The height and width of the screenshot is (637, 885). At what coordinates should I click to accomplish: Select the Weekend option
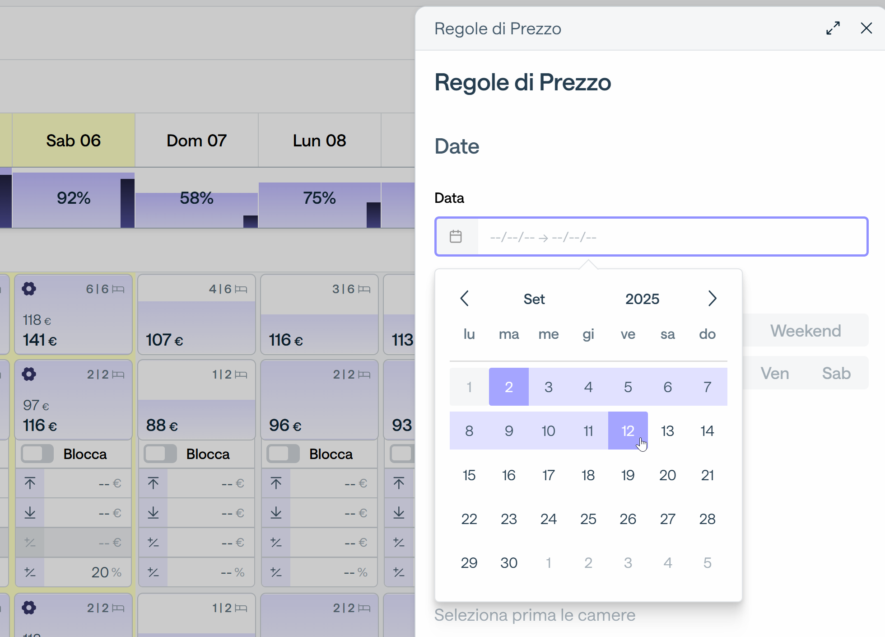(806, 331)
